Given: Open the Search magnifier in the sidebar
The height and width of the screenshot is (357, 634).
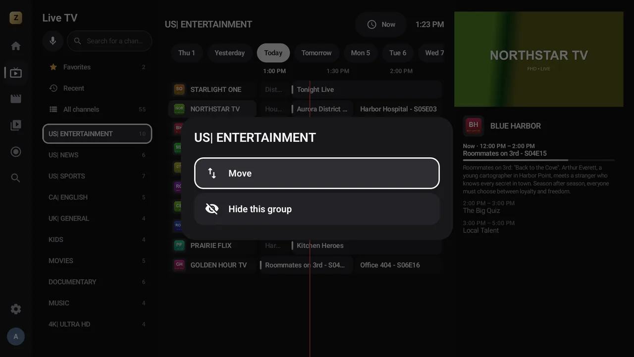Looking at the screenshot, I should tap(16, 178).
